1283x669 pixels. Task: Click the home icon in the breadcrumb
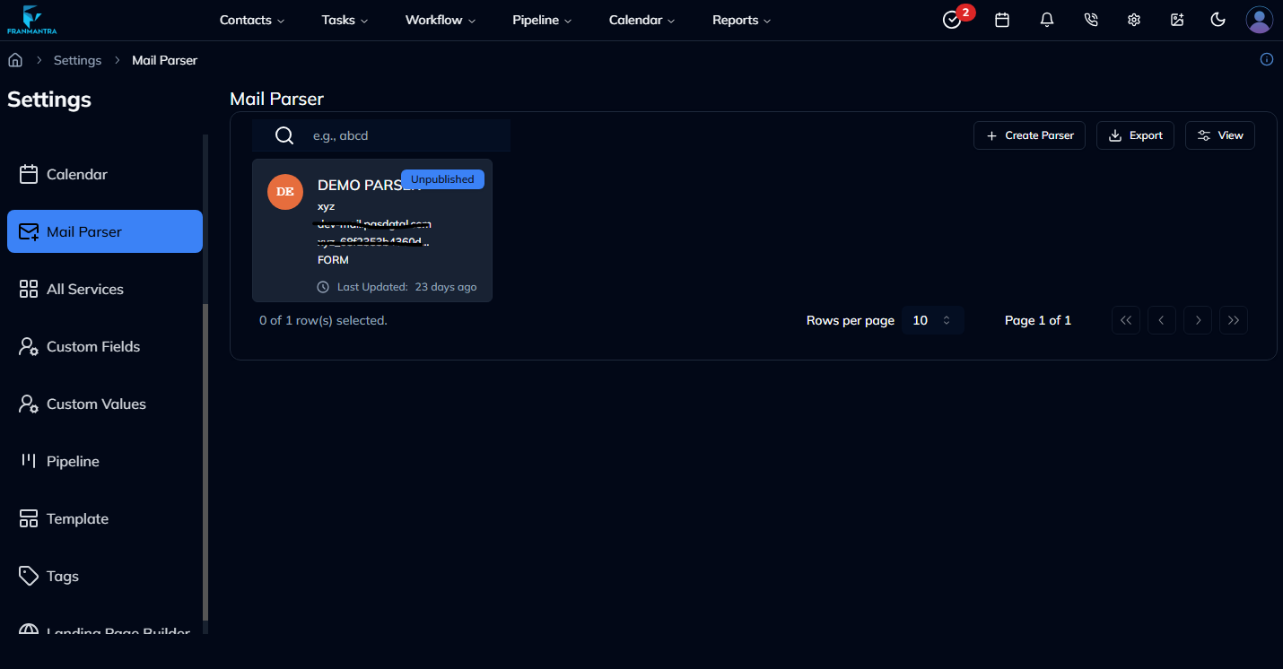coord(14,59)
